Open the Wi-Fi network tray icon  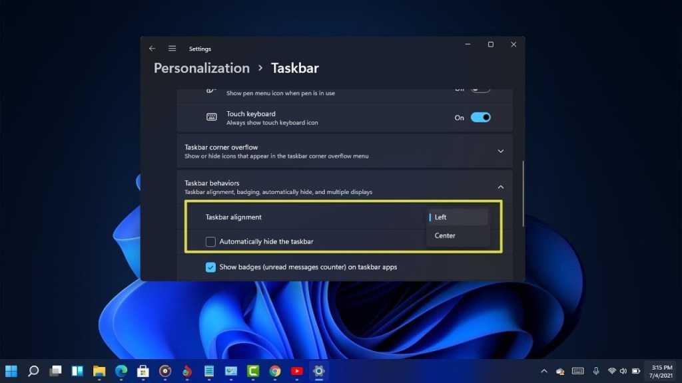pyautogui.click(x=612, y=371)
